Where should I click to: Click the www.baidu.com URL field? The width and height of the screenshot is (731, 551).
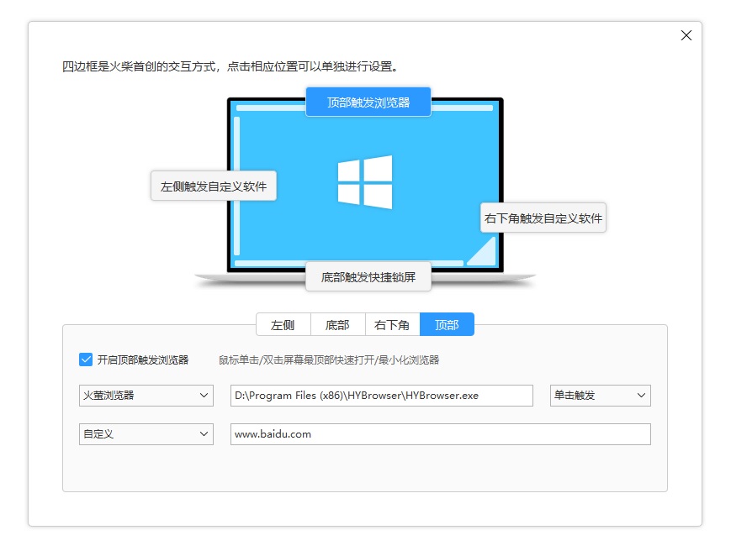441,434
